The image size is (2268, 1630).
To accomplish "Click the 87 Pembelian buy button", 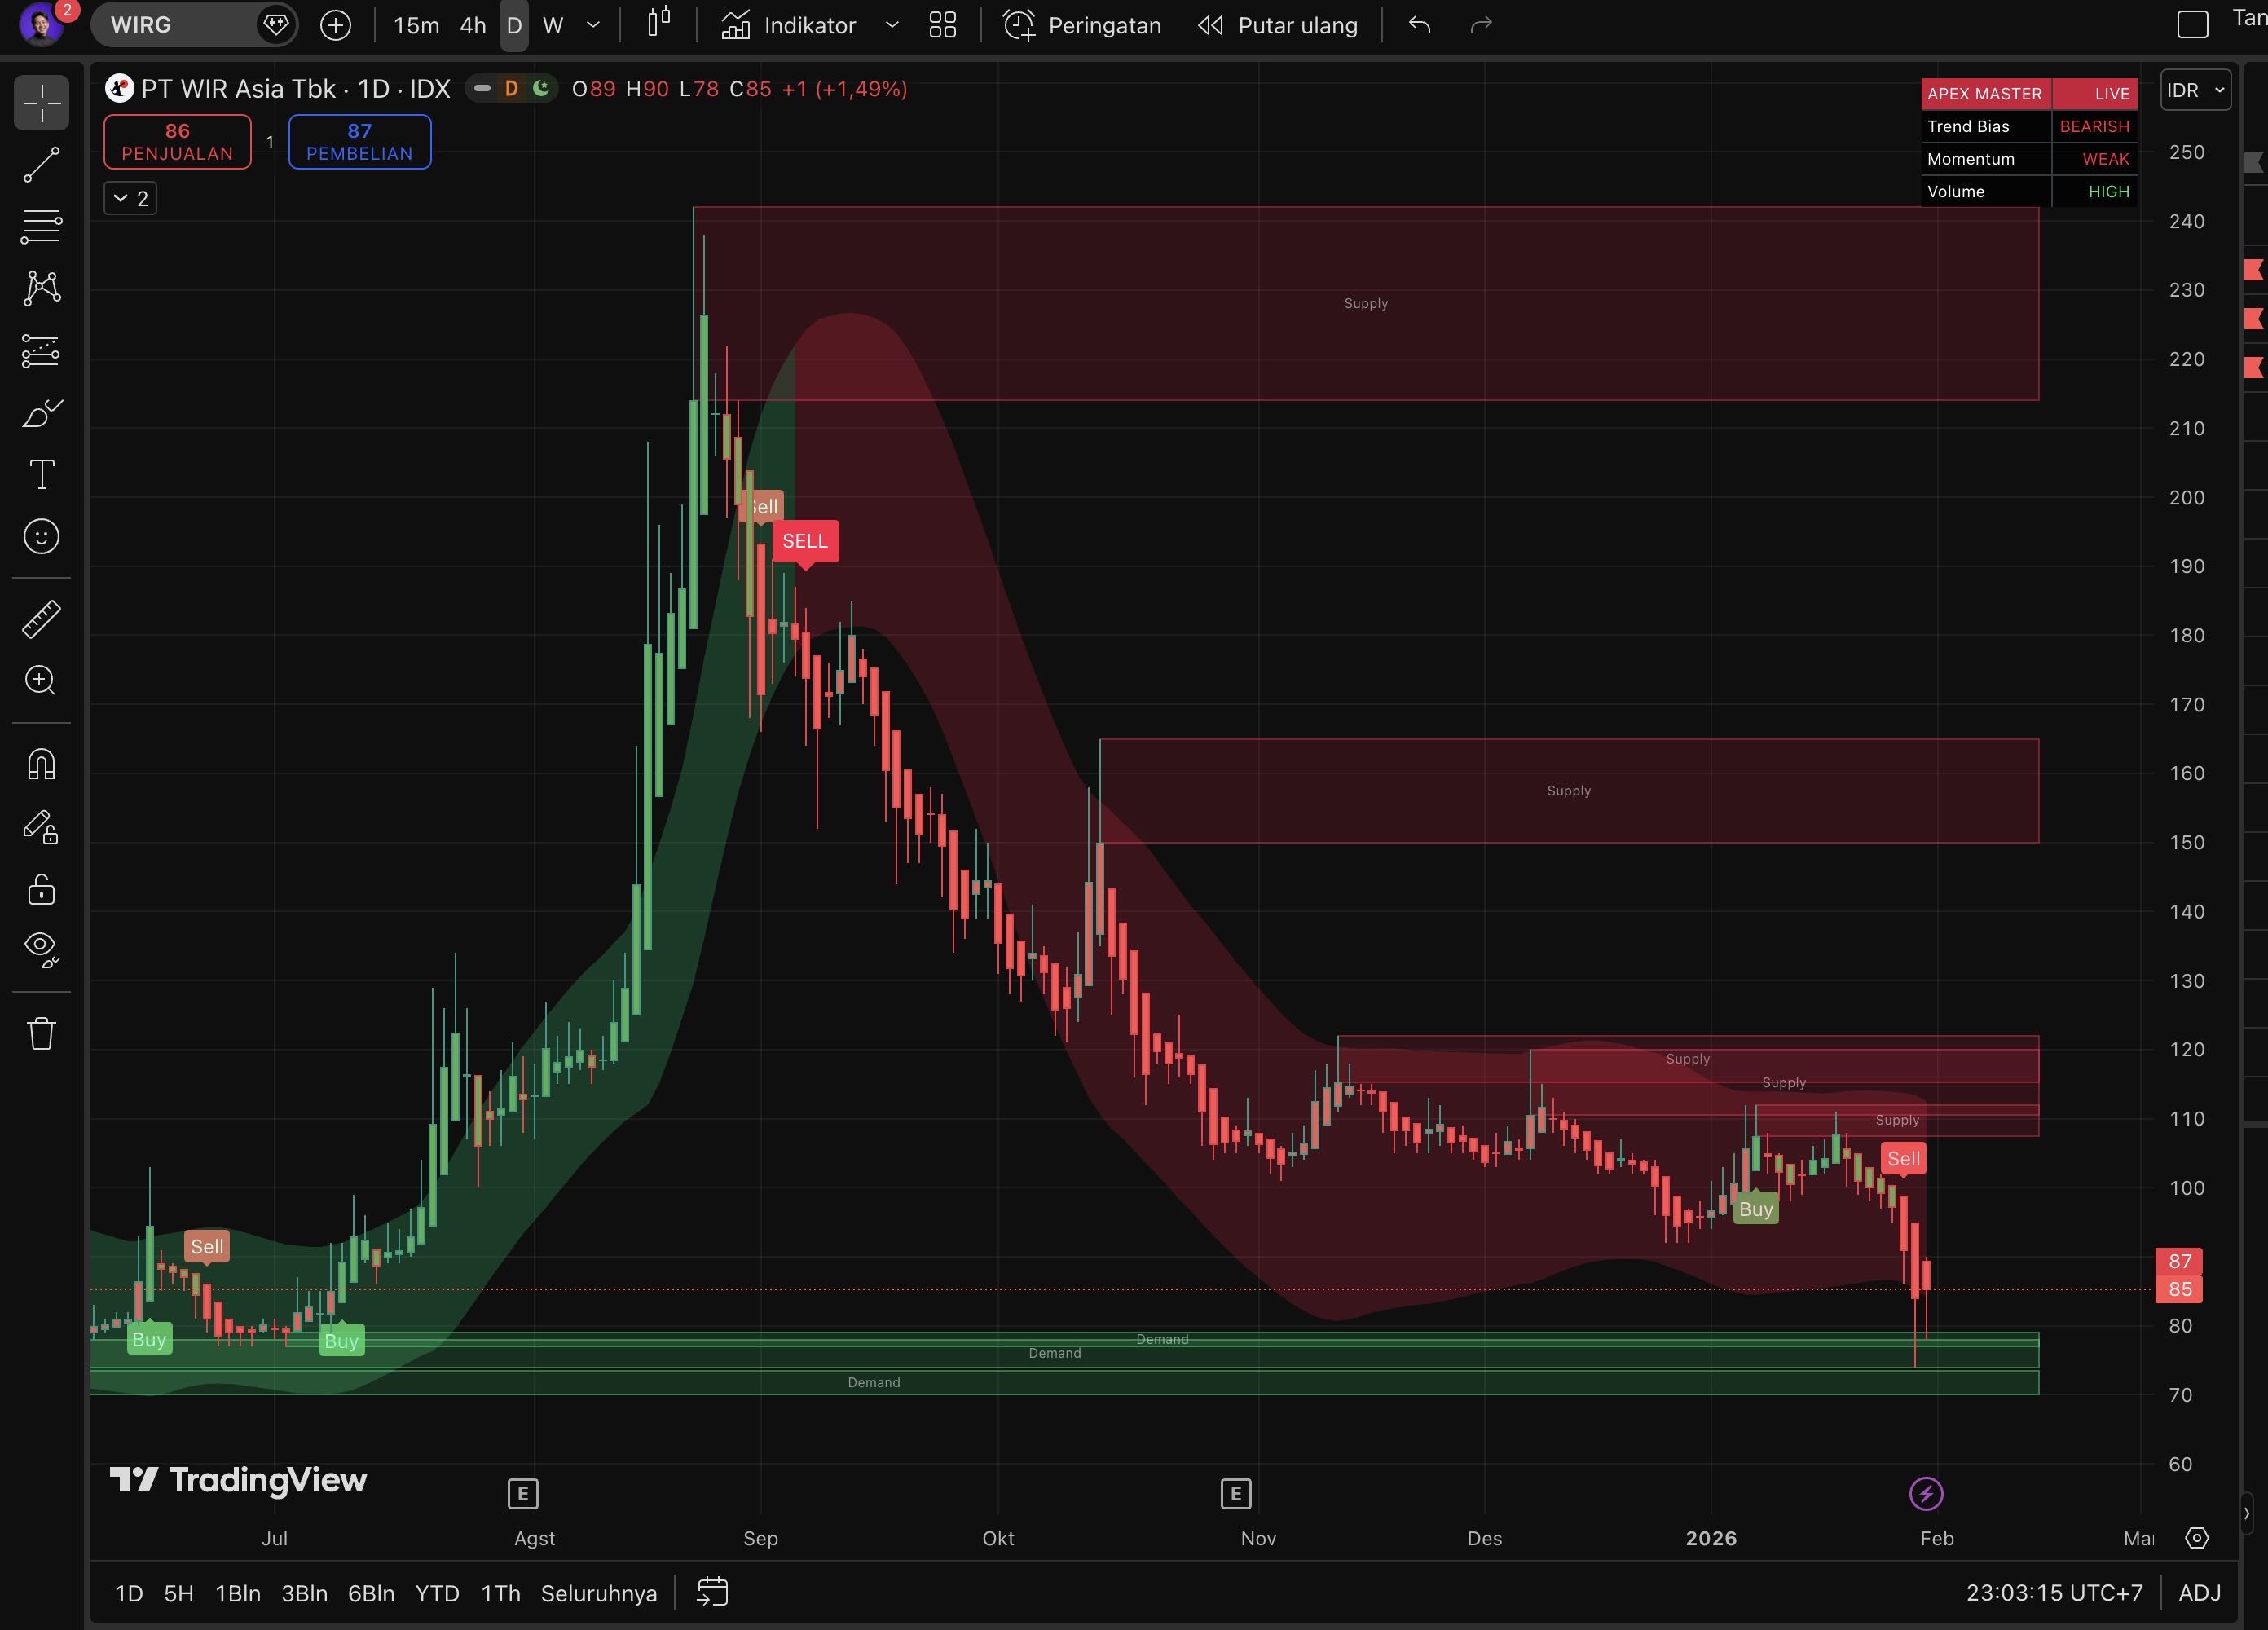I will coord(359,142).
